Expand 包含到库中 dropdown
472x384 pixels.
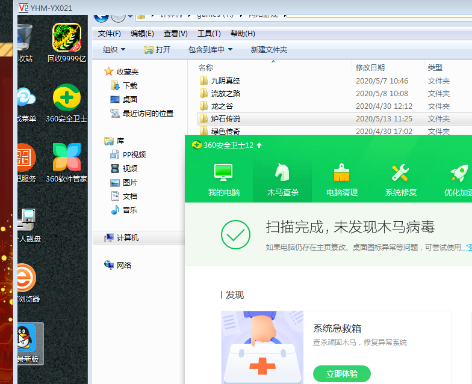(210, 49)
